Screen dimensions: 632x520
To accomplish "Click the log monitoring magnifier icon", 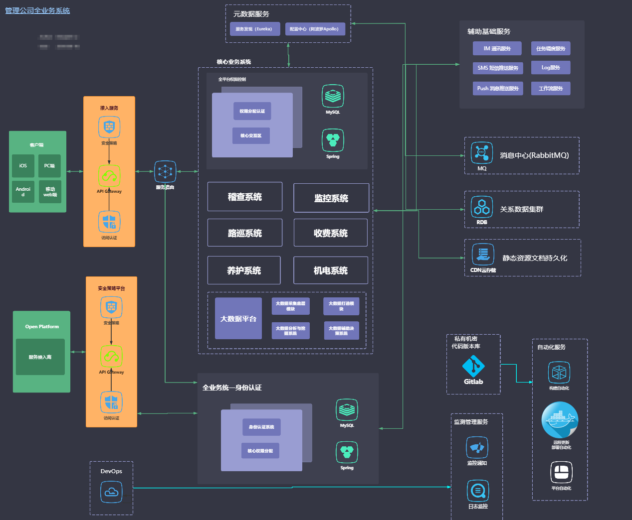I will (x=478, y=491).
